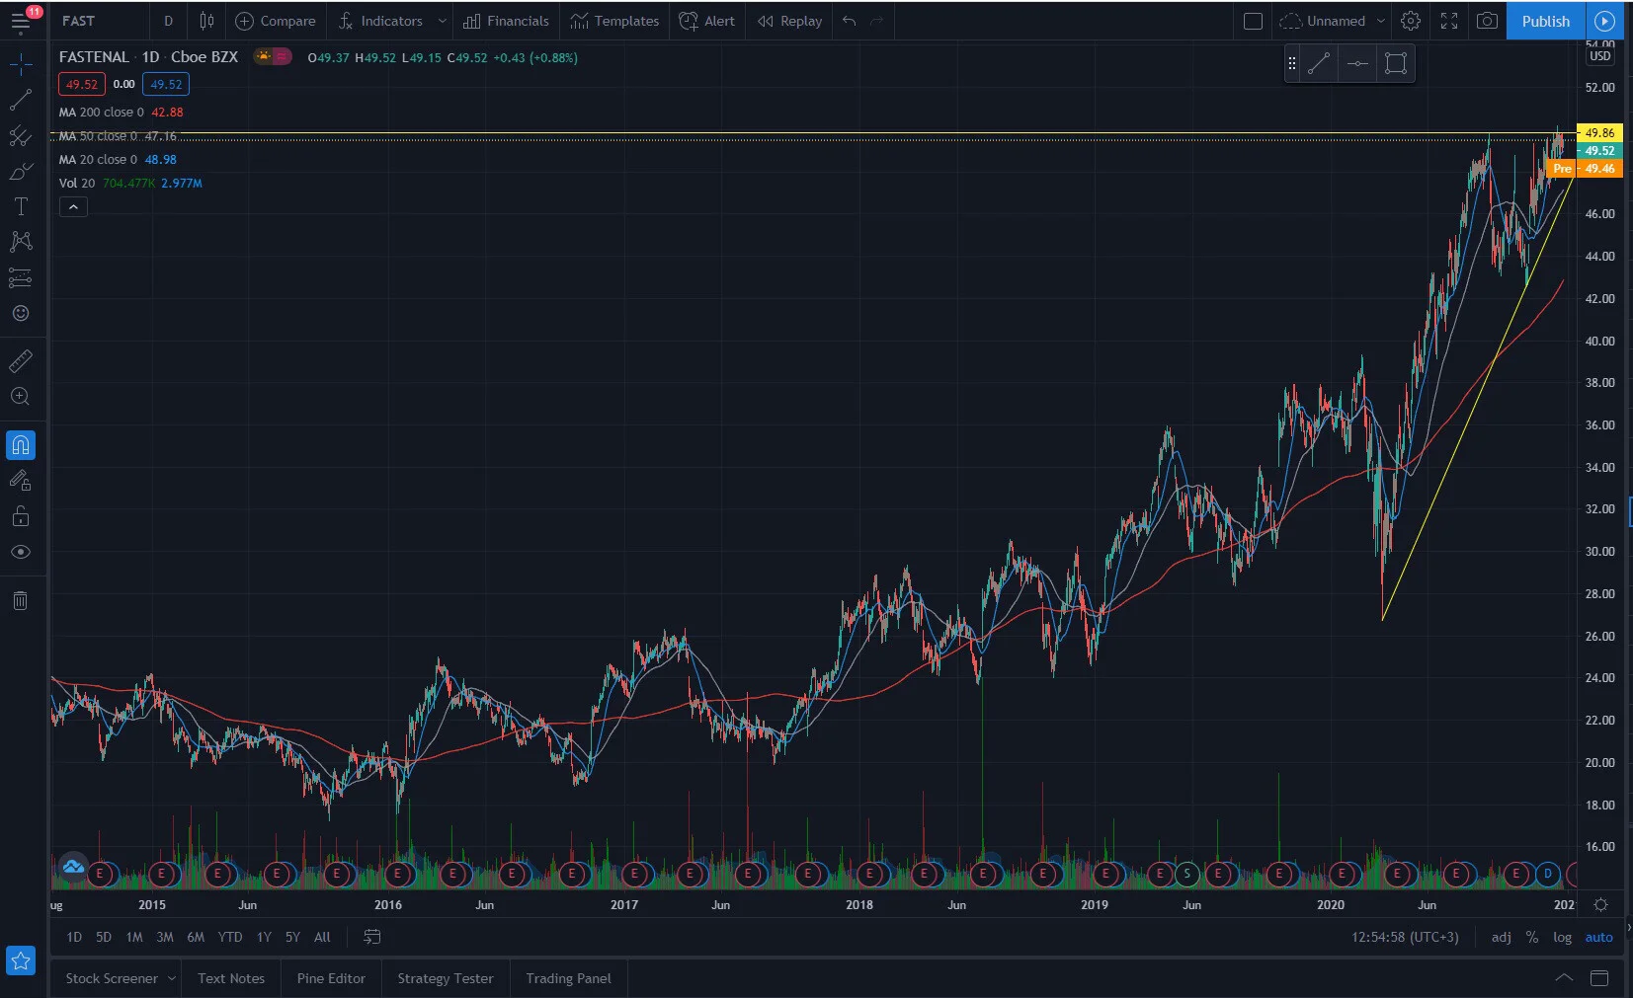
Task: Select the ruler measure tool
Action: [21, 361]
